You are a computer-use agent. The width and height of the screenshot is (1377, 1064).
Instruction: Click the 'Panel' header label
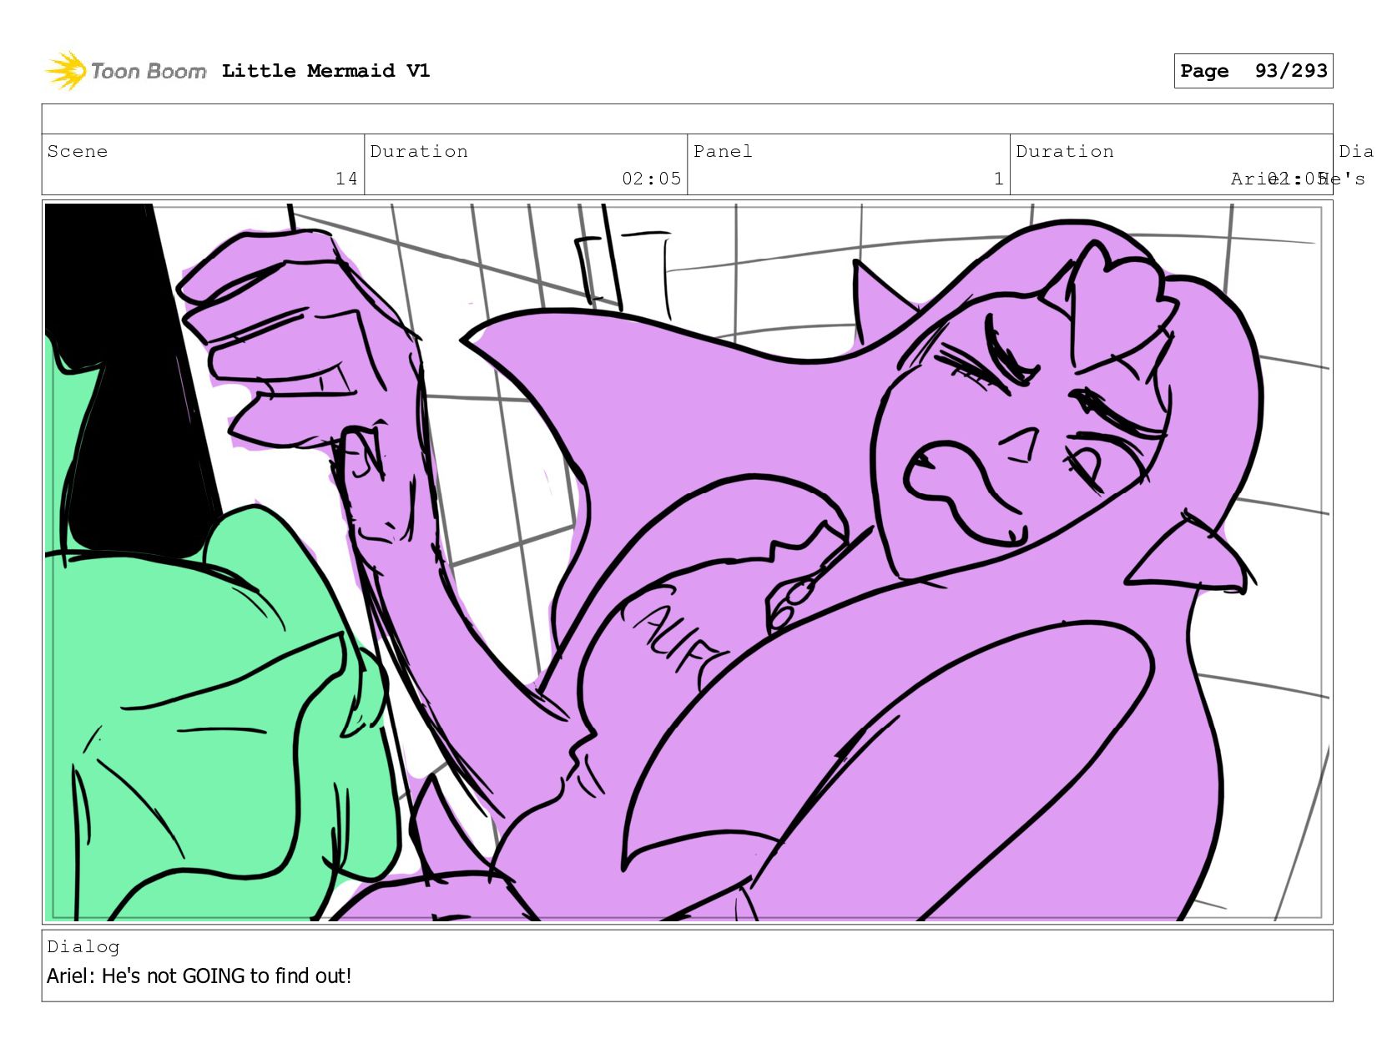pyautogui.click(x=723, y=151)
